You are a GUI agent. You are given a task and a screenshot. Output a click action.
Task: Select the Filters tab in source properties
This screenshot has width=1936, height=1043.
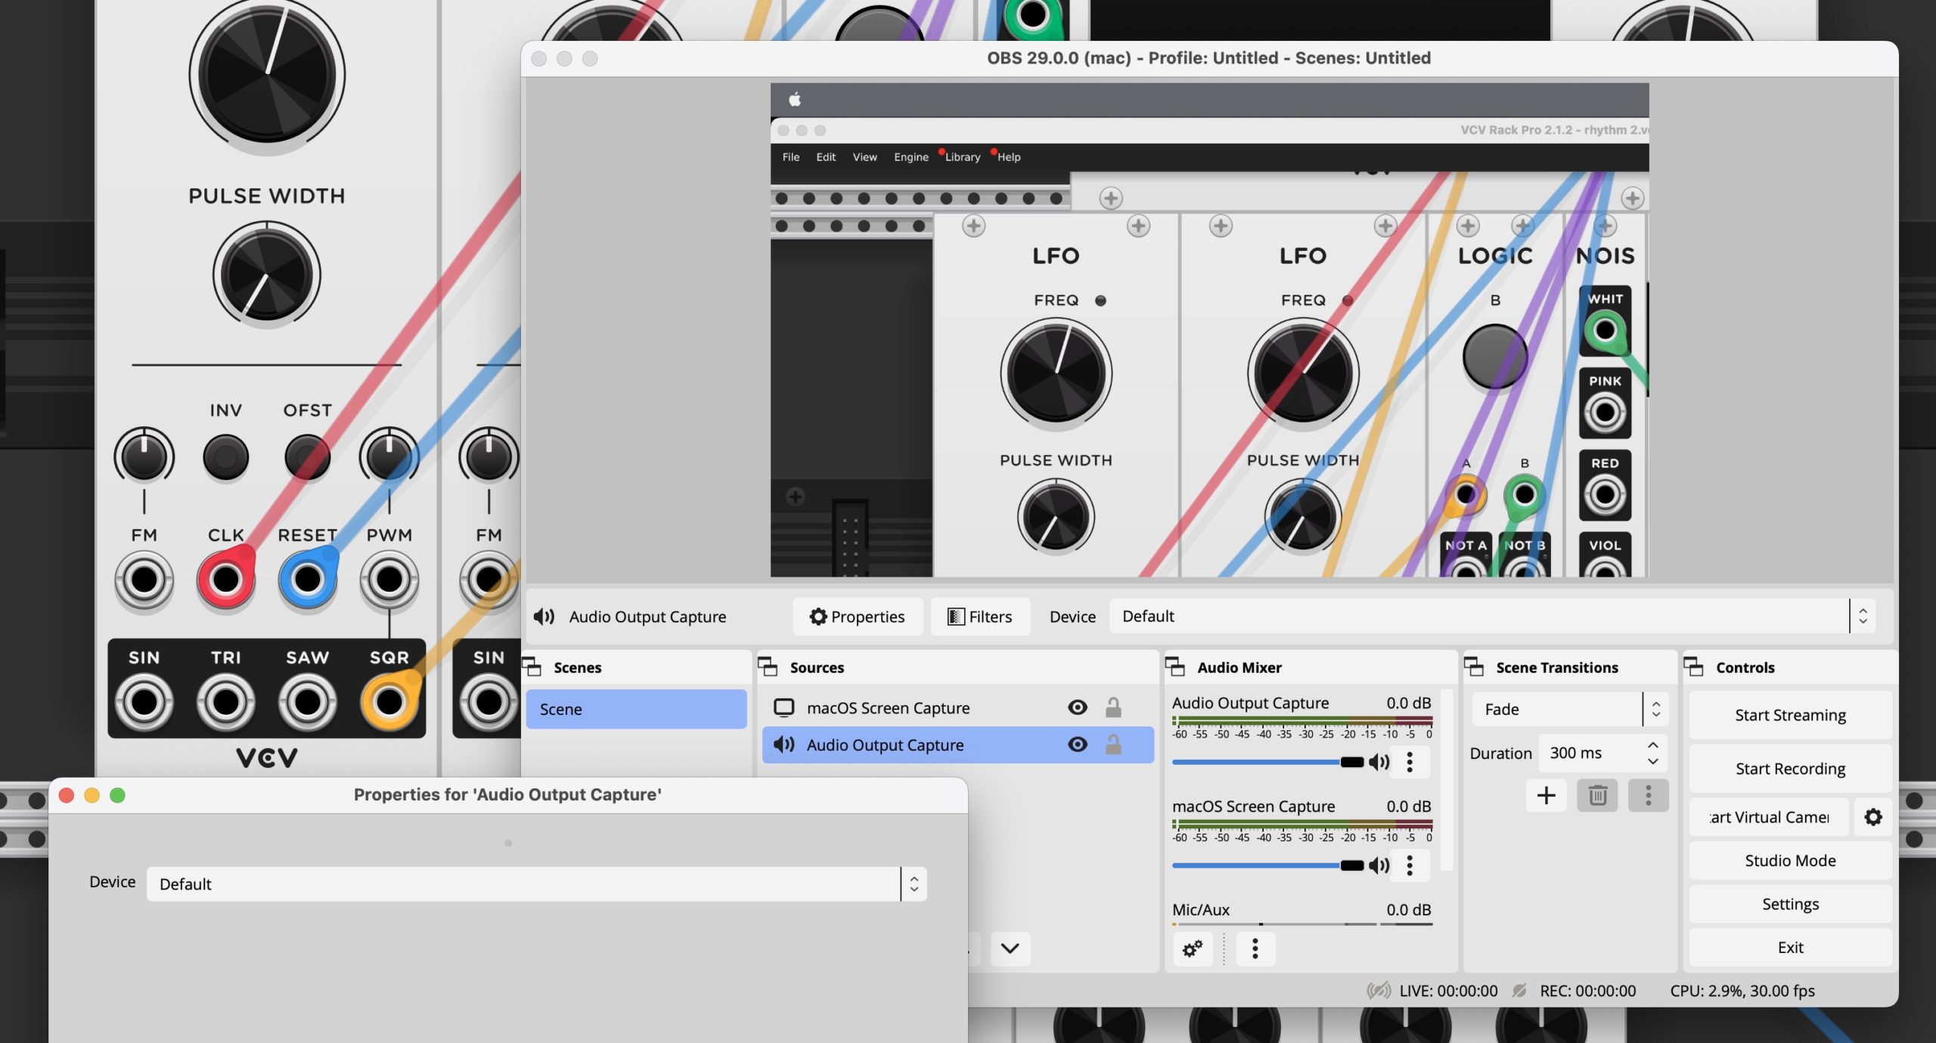pyautogui.click(x=979, y=615)
